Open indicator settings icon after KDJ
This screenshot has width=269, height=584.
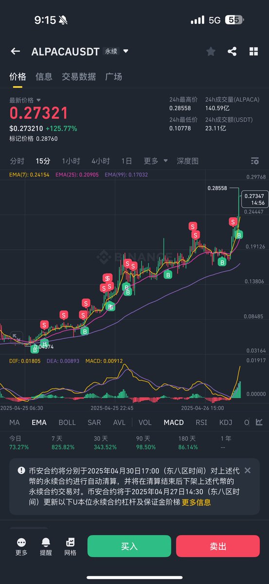259,422
